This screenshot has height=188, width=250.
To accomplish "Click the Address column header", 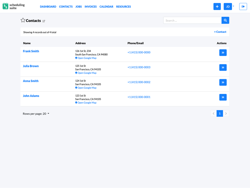I will (x=80, y=43).
